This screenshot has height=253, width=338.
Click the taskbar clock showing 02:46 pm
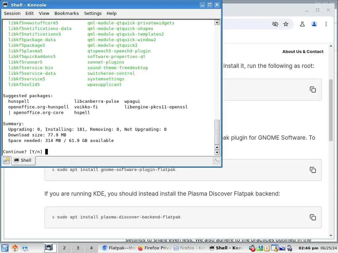pos(308,248)
